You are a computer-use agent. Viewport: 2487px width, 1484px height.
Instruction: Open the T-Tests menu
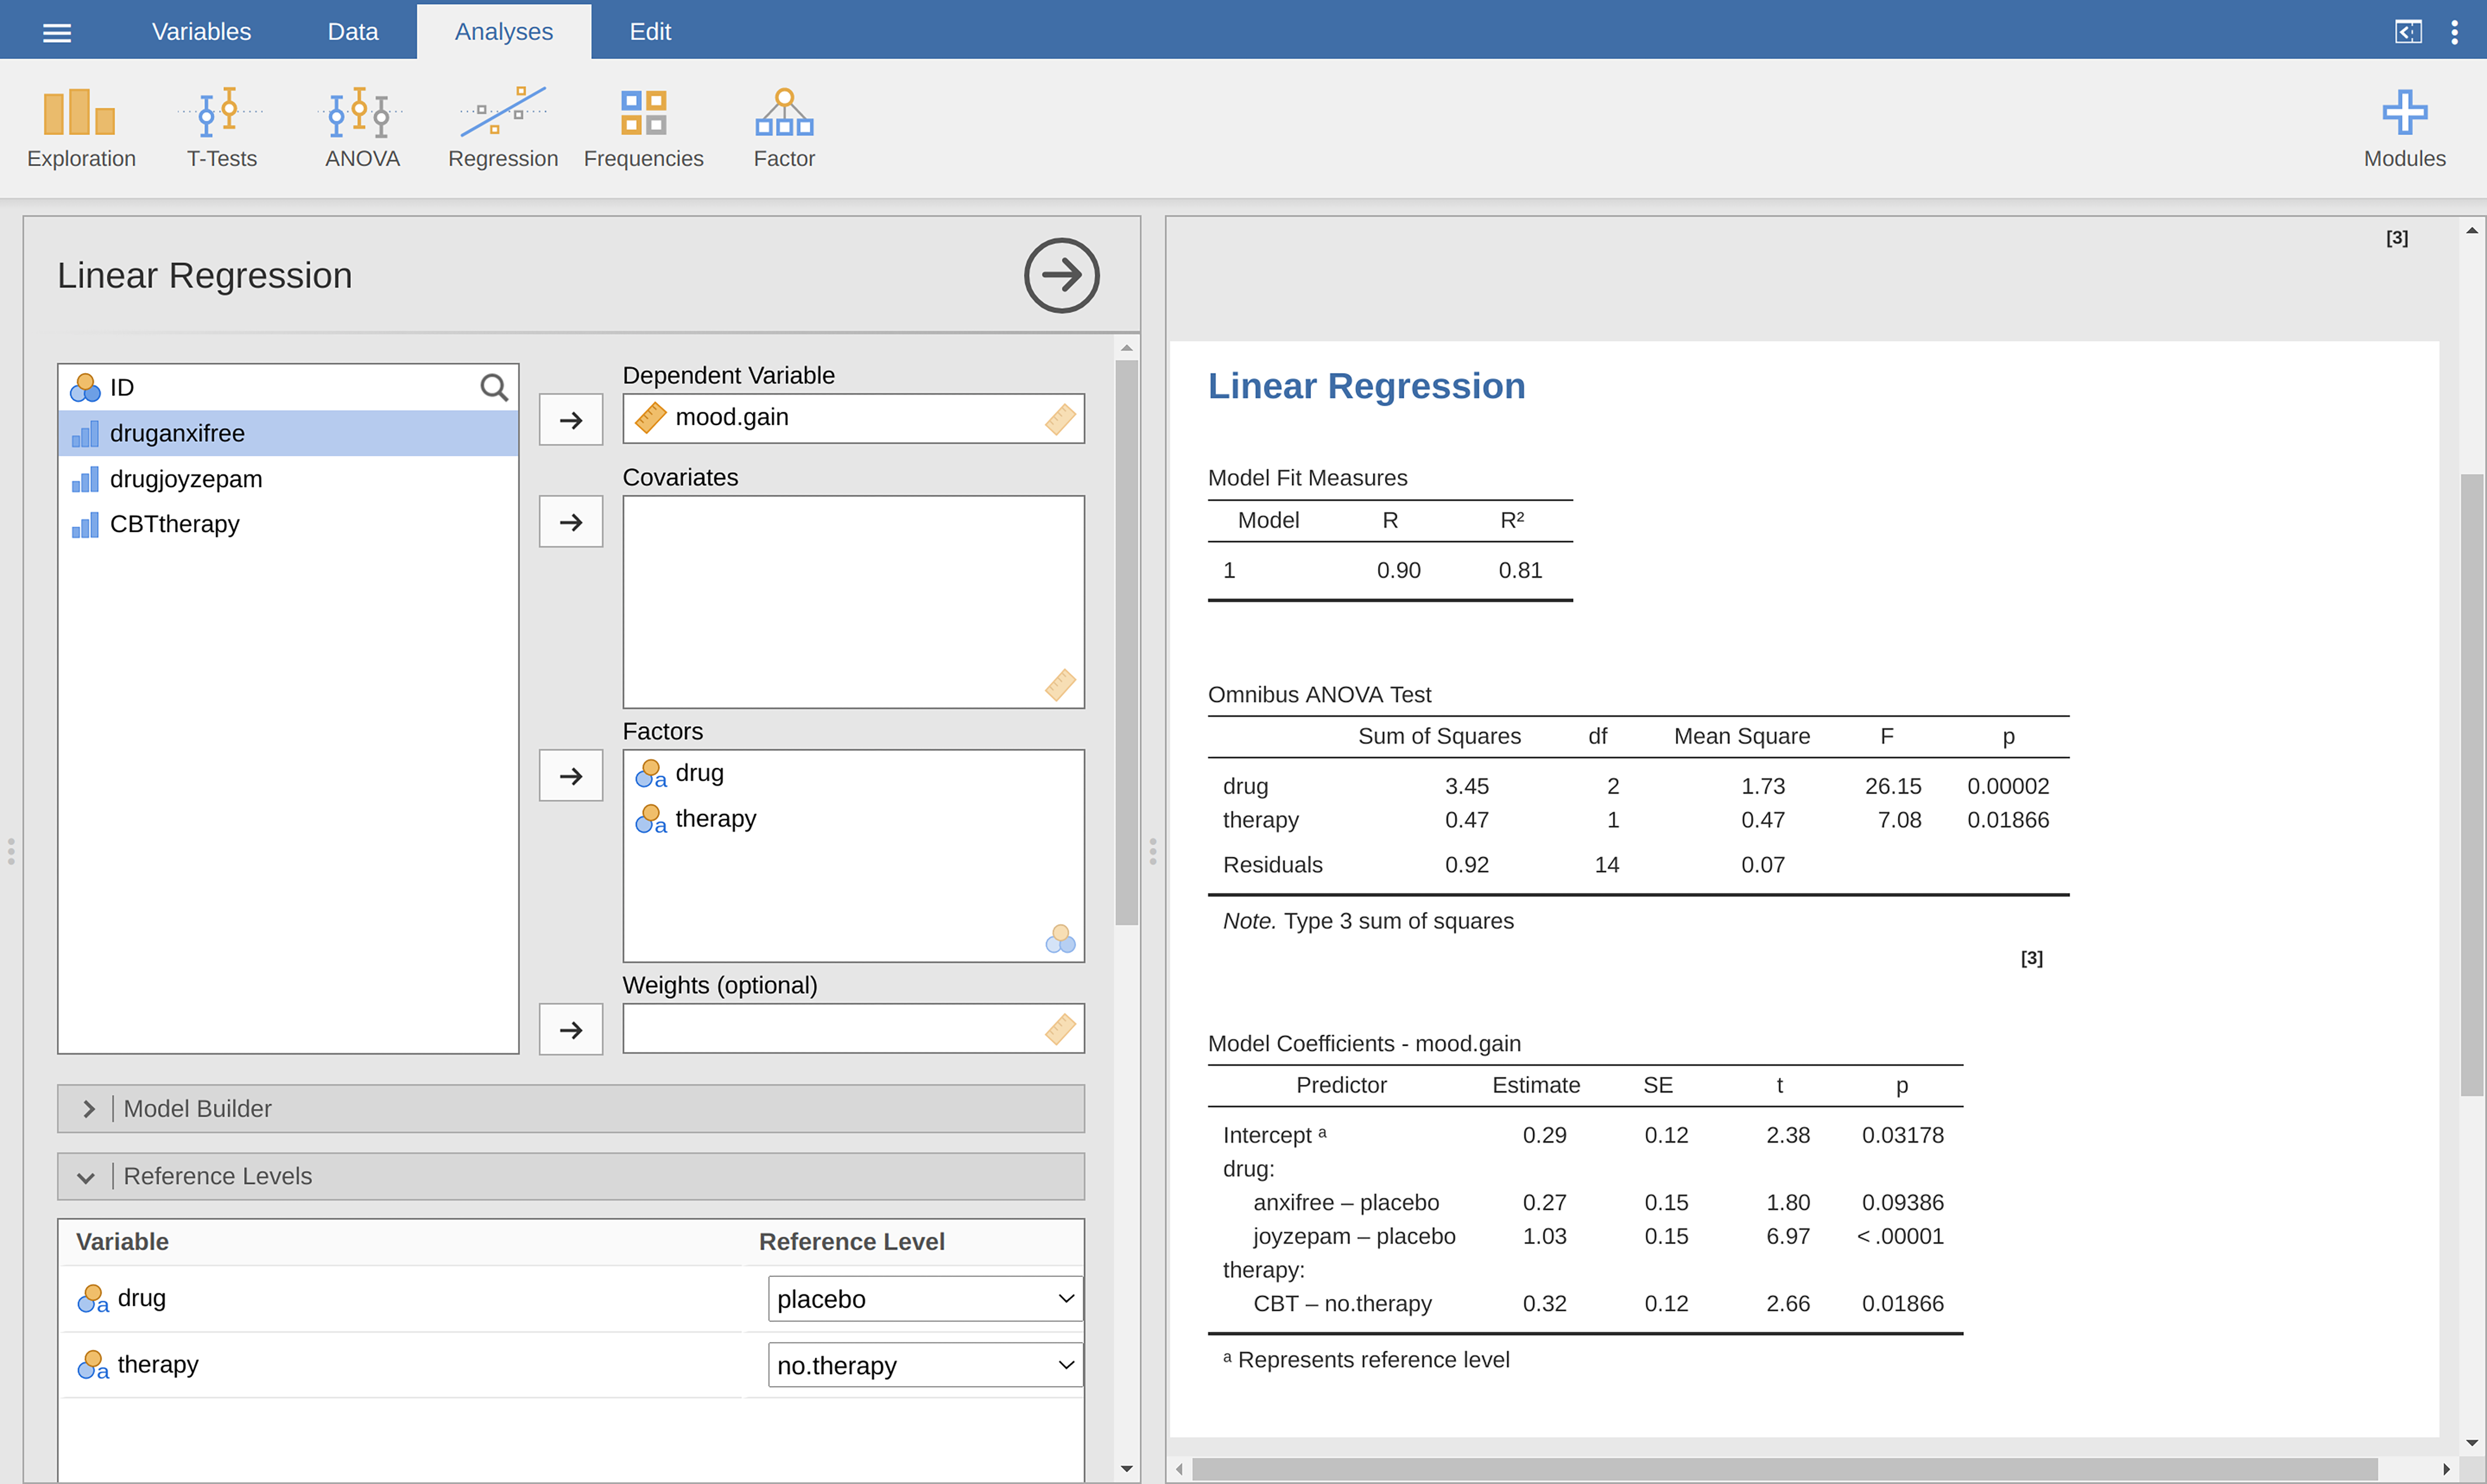(x=221, y=128)
